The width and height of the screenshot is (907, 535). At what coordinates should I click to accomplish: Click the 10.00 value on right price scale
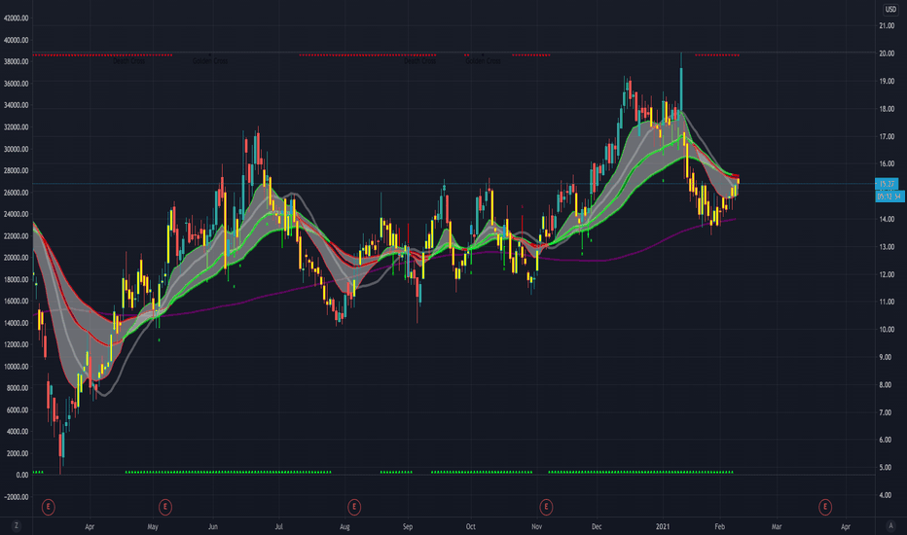(887, 330)
